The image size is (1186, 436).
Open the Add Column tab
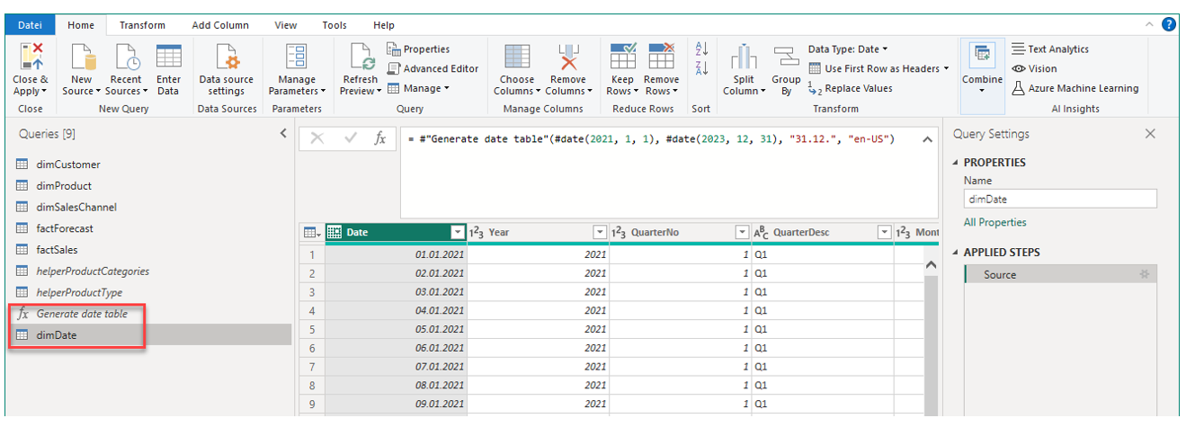(221, 25)
